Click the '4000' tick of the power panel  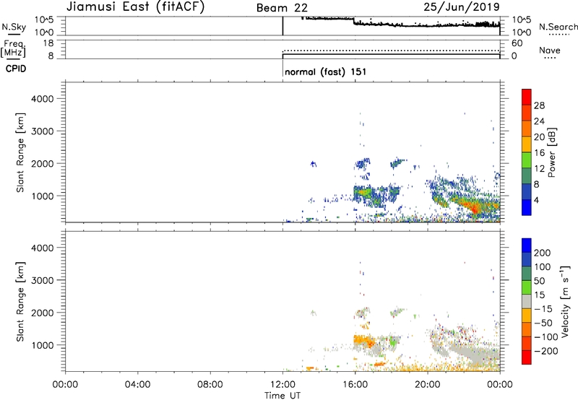tap(43, 99)
